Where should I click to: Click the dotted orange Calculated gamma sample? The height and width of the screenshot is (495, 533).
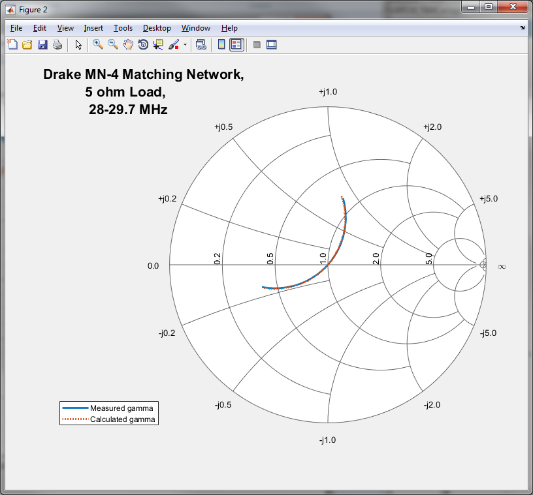point(75,419)
